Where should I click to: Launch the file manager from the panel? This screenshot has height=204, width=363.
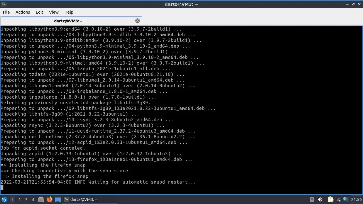[x=41, y=199]
